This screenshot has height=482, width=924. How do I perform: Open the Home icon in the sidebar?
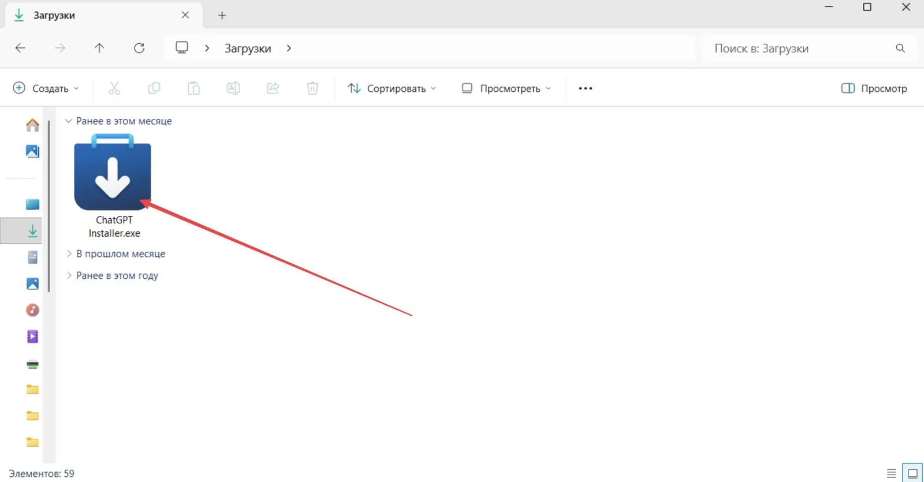click(32, 125)
